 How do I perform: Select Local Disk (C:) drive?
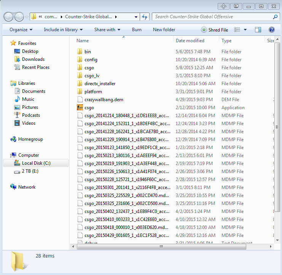tap(36, 163)
